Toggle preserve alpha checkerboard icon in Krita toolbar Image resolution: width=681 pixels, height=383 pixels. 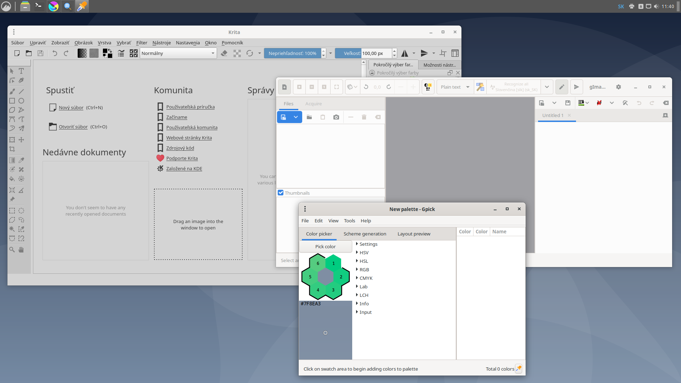click(x=237, y=53)
